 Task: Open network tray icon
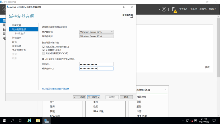point(187,121)
